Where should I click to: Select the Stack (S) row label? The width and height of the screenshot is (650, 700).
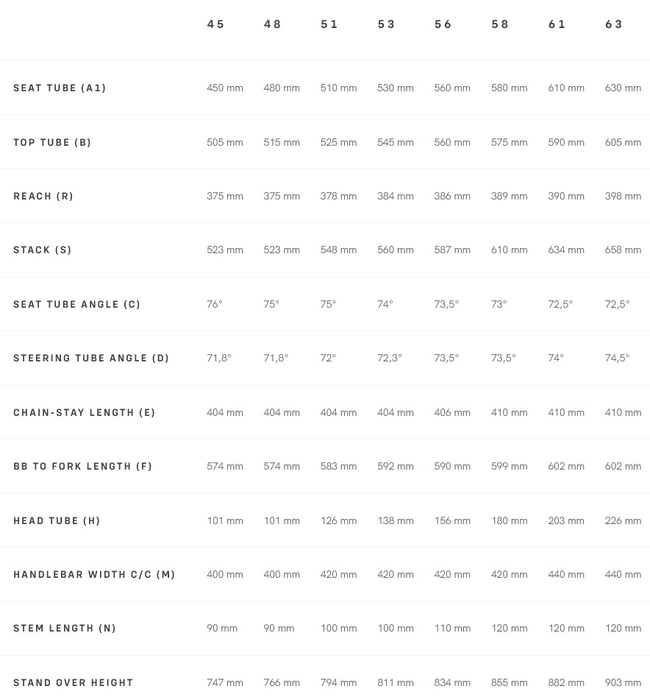[43, 250]
